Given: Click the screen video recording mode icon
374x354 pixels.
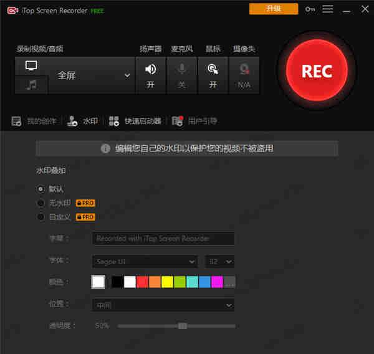Looking at the screenshot, I should point(31,66).
